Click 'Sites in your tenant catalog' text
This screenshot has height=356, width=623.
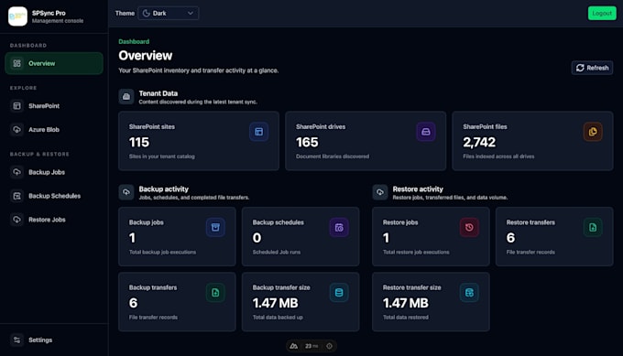[162, 156]
